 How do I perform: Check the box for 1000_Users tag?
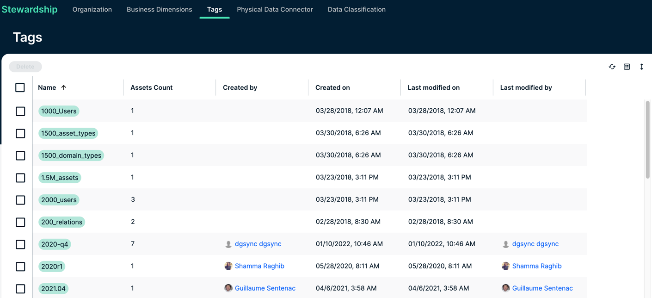coord(20,111)
